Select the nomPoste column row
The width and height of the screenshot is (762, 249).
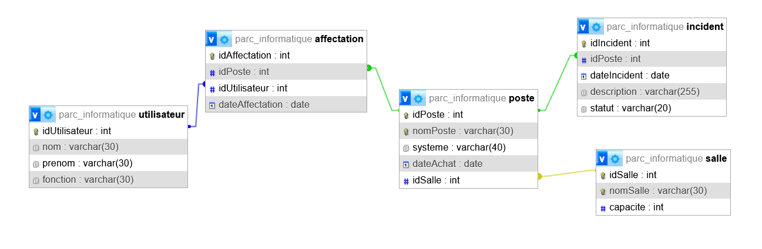pos(463,131)
